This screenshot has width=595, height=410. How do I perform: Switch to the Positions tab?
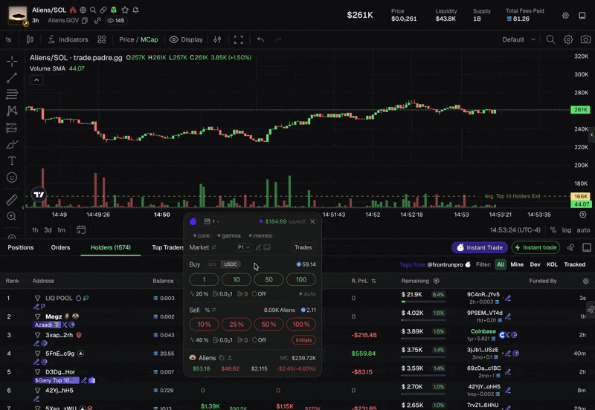click(x=21, y=247)
